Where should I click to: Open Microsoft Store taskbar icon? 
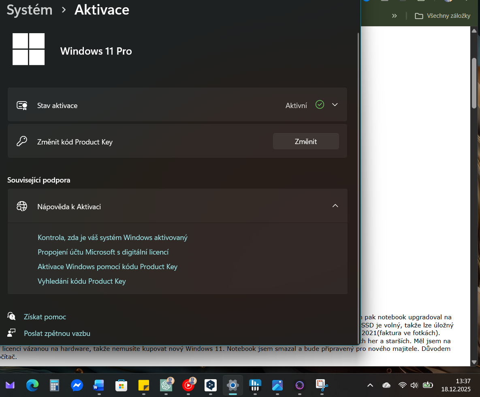click(121, 385)
